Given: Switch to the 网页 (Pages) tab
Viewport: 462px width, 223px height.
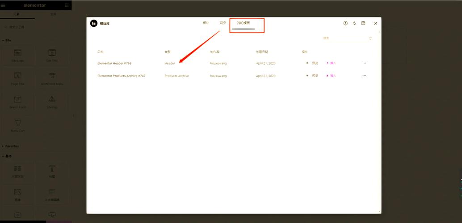Looking at the screenshot, I should [x=223, y=23].
